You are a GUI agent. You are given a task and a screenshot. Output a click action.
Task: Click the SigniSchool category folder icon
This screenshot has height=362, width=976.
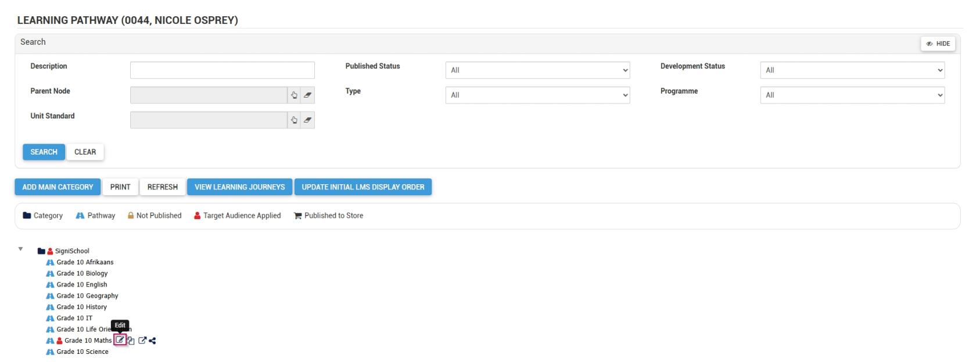tap(41, 251)
